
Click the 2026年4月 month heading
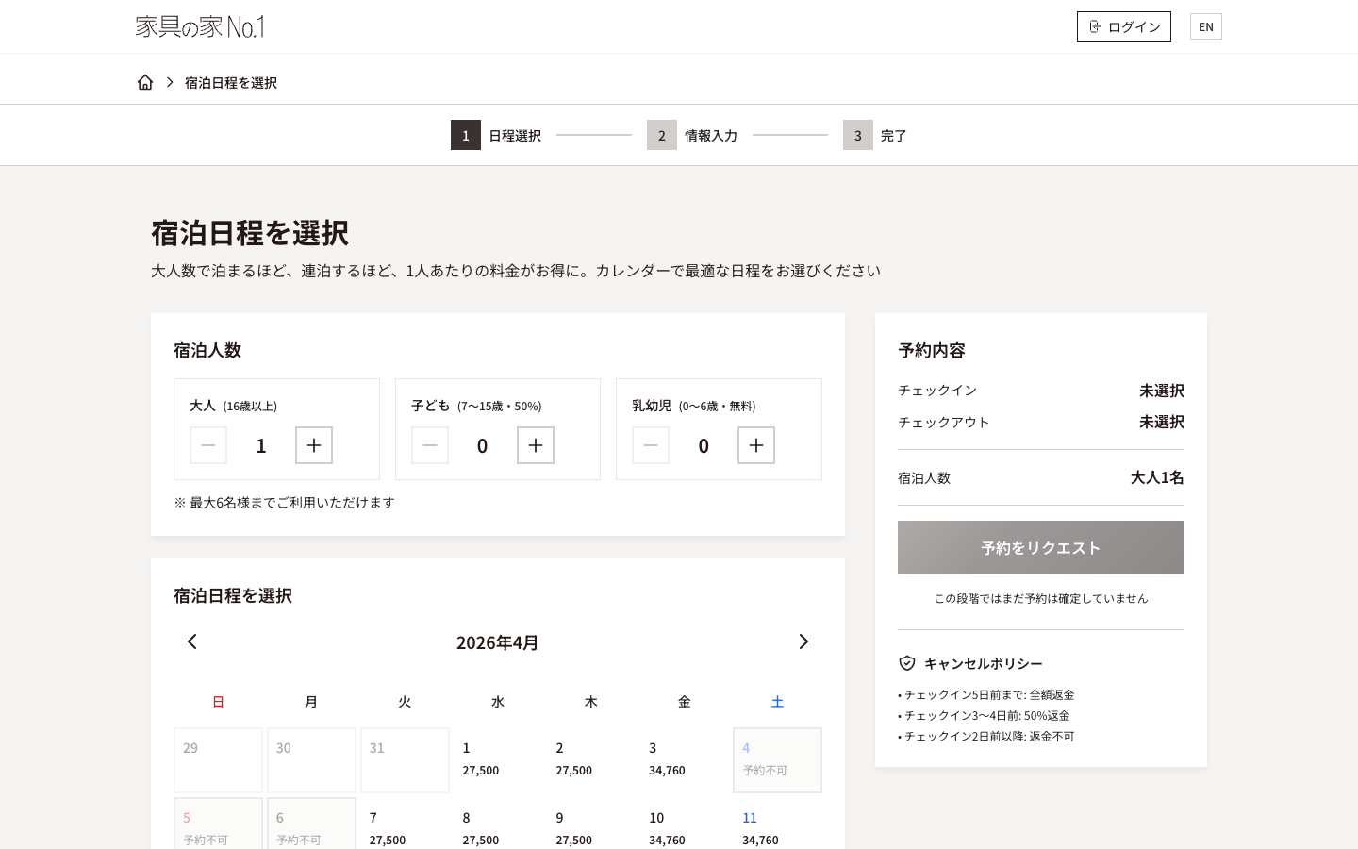pos(498,642)
